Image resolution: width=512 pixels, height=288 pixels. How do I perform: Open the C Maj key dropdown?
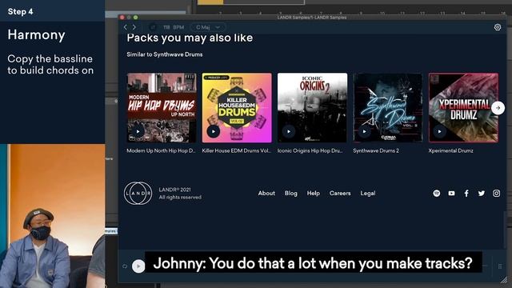(x=208, y=27)
